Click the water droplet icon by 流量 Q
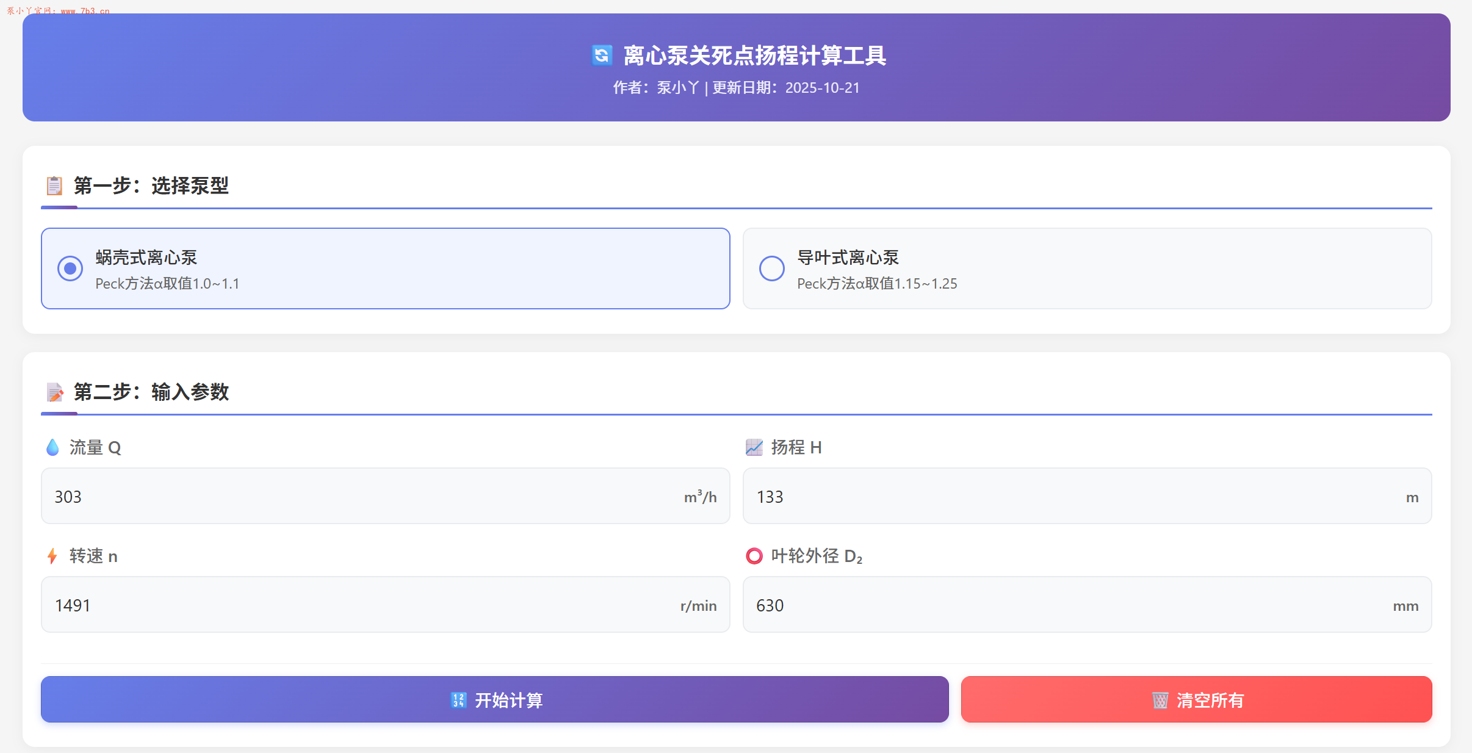1472x753 pixels. [x=53, y=447]
